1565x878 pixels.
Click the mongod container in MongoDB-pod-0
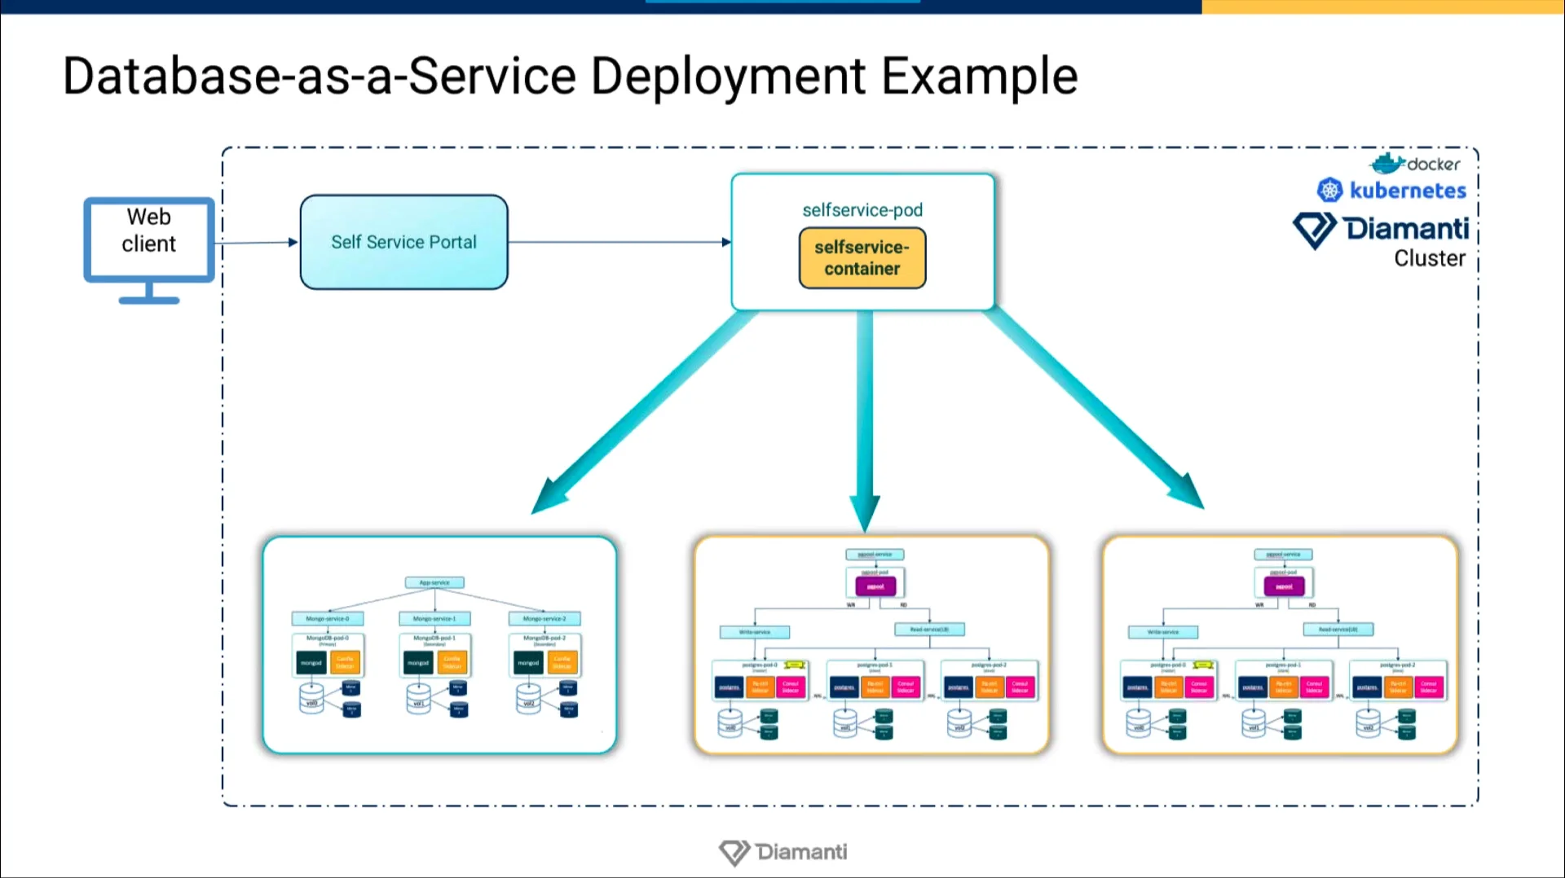[311, 663]
